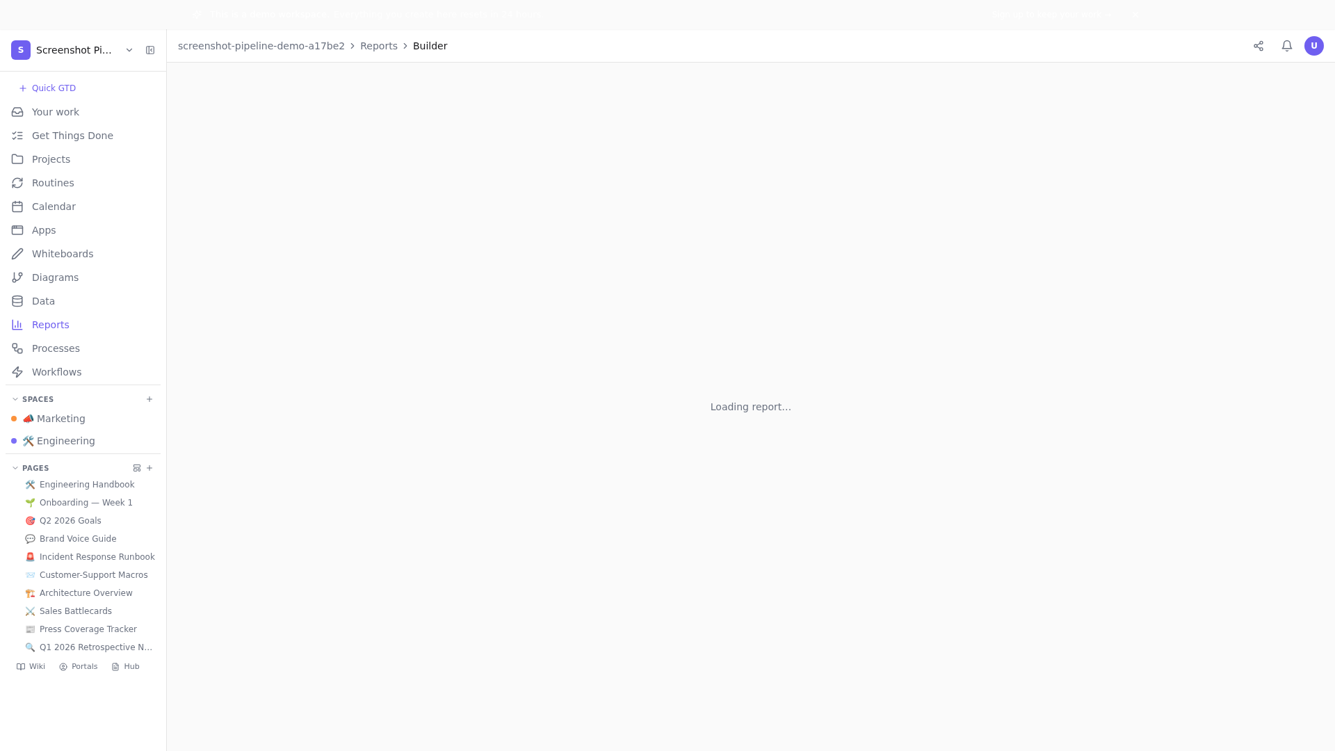Screen dimensions: 1335x751
Task: Open the Customer-Support Macros page
Action: pyautogui.click(x=87, y=575)
